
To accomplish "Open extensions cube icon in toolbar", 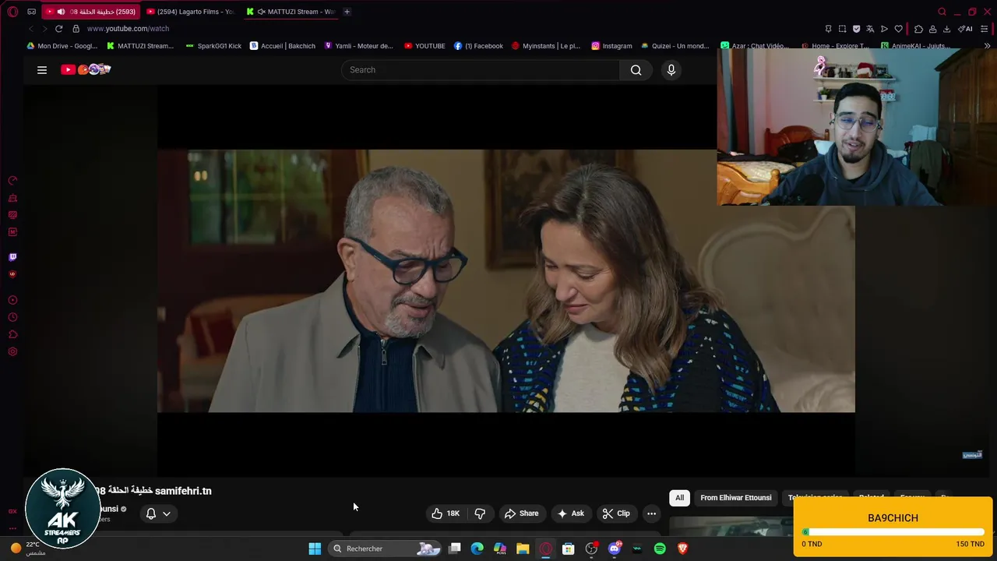I will tap(918, 29).
